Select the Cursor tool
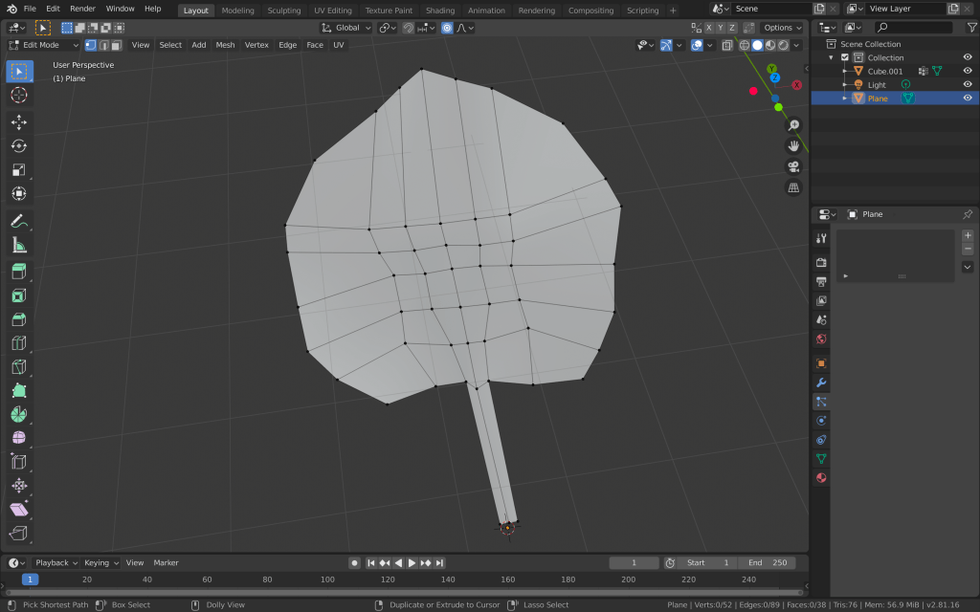 [19, 95]
